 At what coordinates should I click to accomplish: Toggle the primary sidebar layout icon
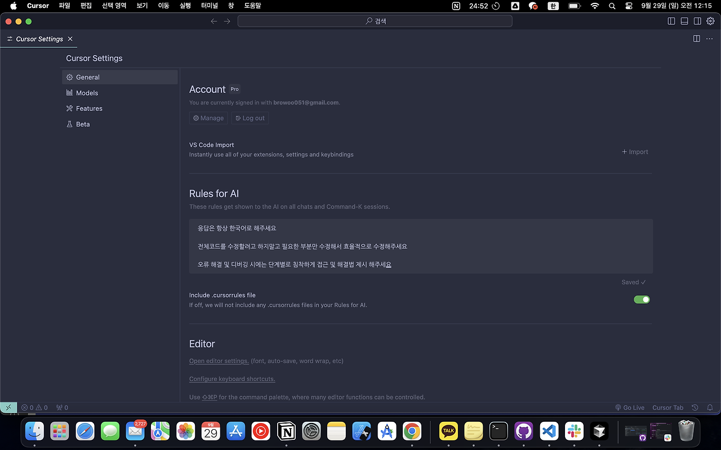coord(671,21)
